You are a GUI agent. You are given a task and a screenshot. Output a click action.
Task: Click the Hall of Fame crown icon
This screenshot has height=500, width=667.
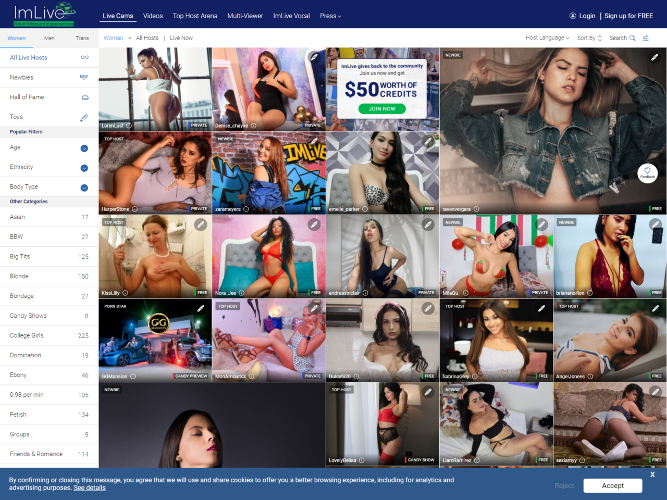tap(85, 97)
